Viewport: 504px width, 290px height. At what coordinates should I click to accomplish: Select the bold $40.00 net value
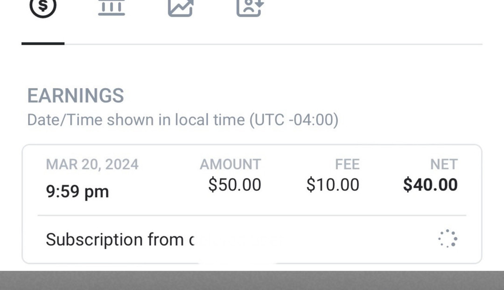(430, 185)
